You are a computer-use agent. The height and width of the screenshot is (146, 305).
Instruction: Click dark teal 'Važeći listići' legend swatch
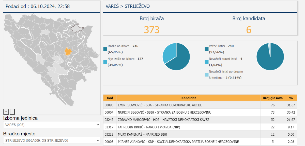pos(207,49)
